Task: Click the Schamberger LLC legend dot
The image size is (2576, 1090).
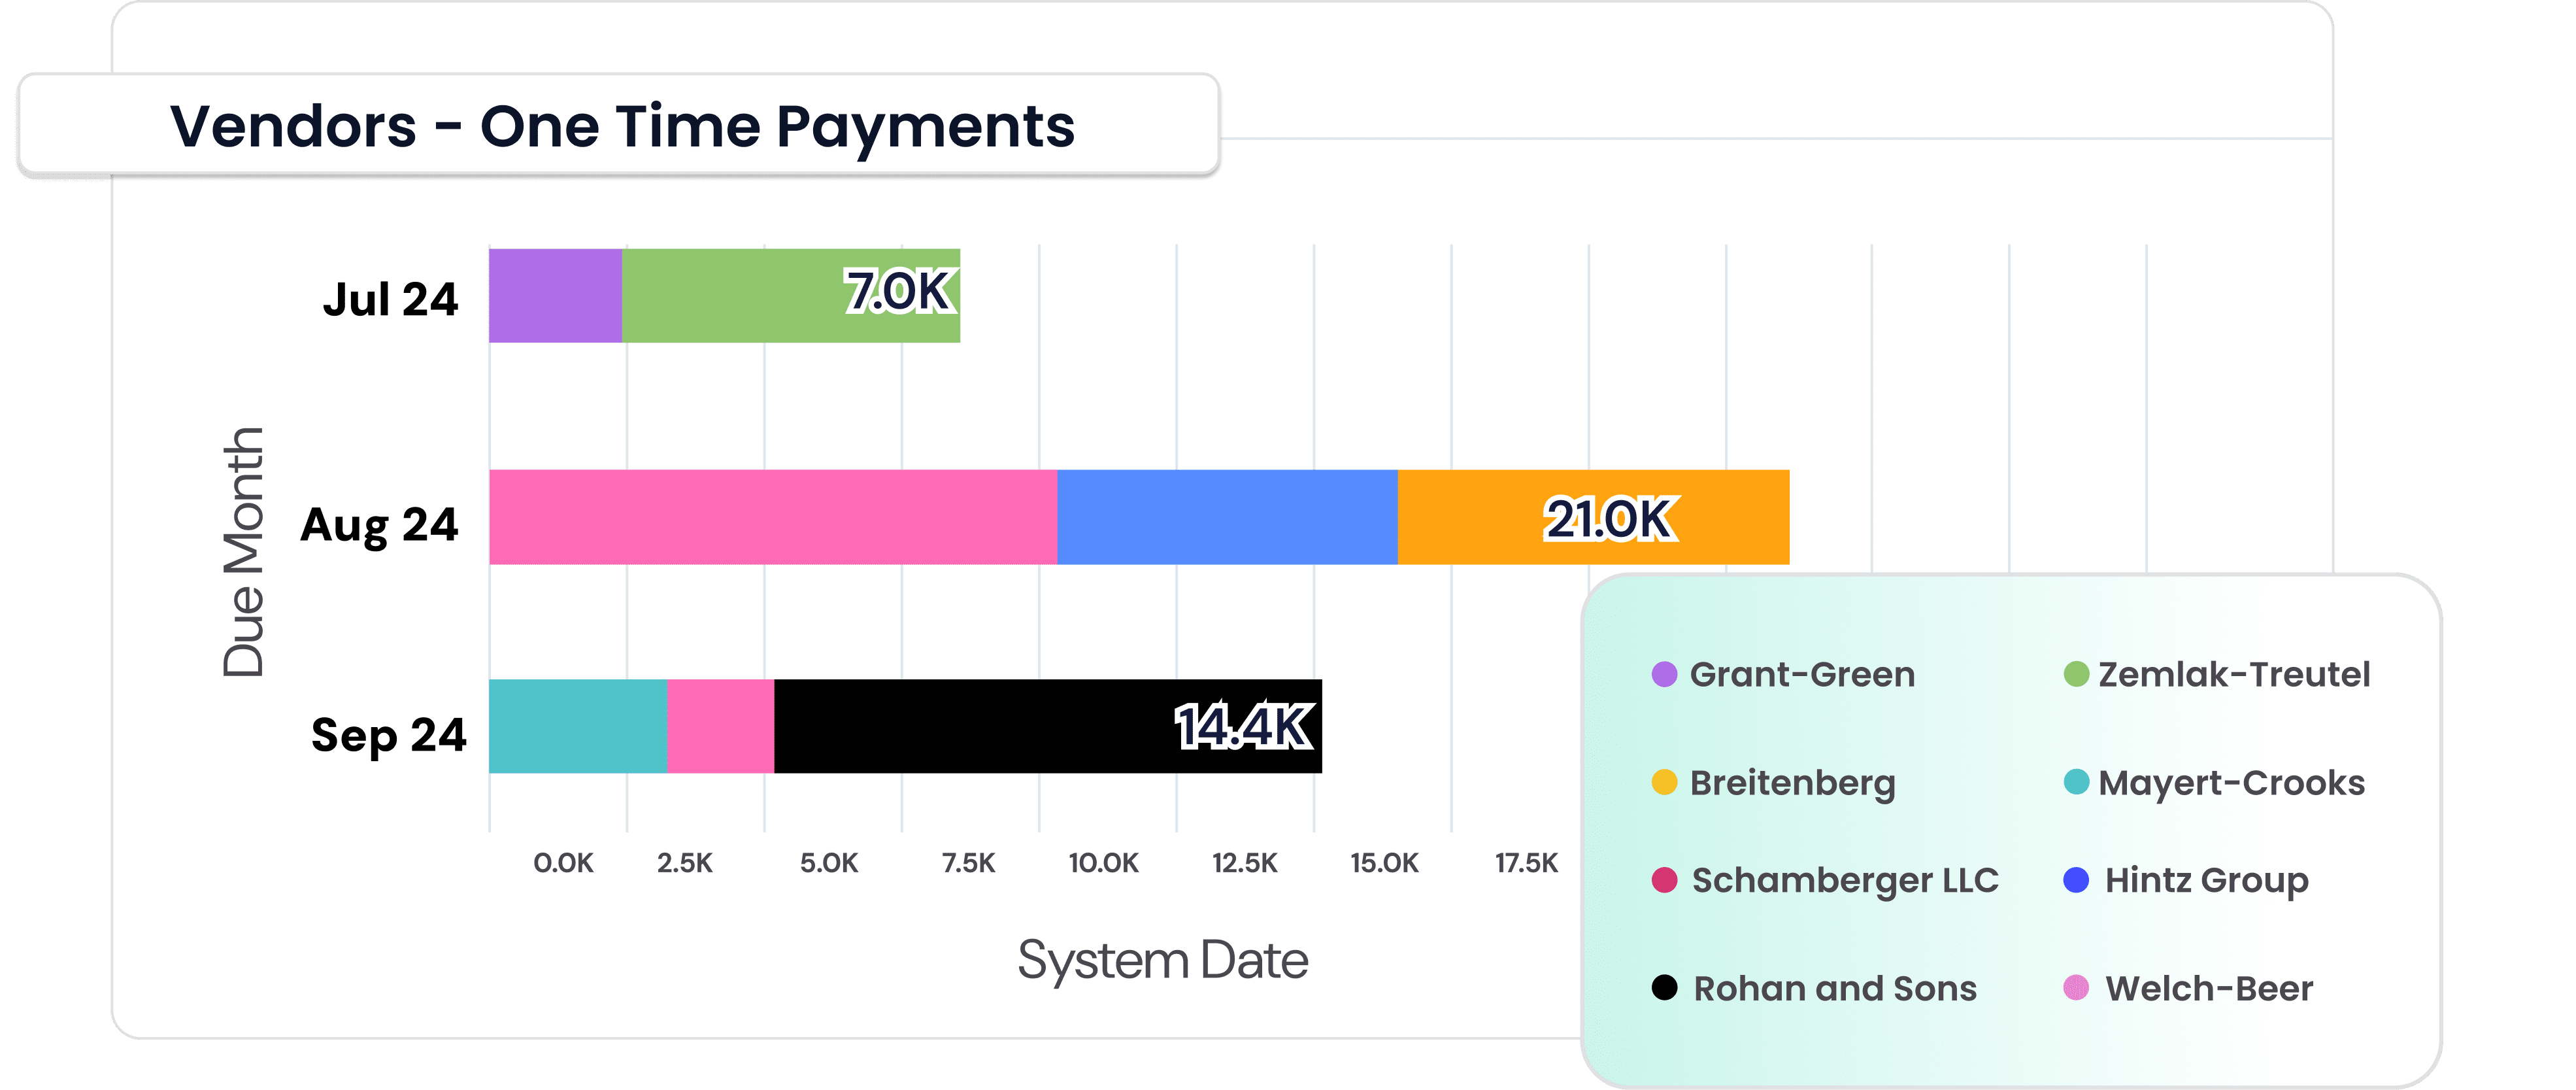Action: tap(1664, 880)
